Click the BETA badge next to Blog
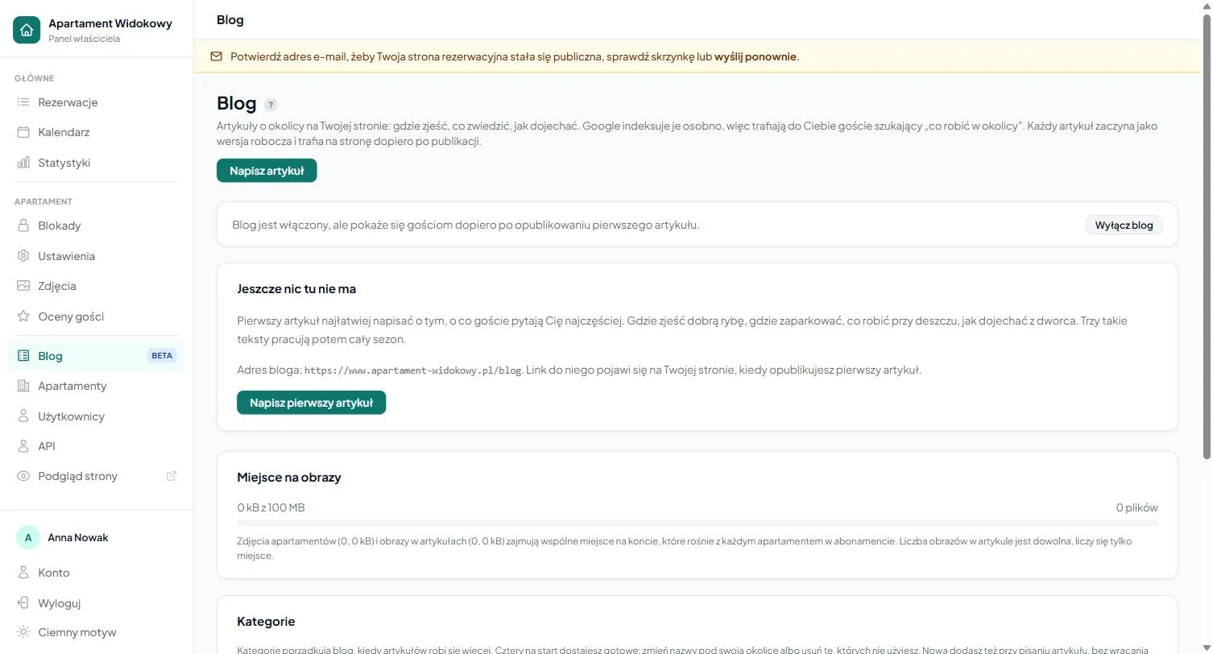The image size is (1213, 654). [162, 356]
